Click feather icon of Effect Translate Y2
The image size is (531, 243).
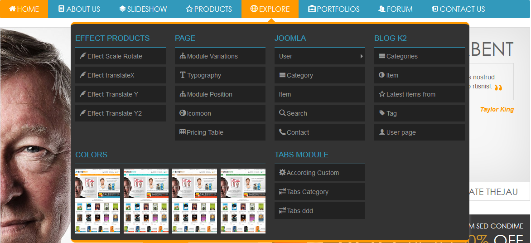(83, 113)
